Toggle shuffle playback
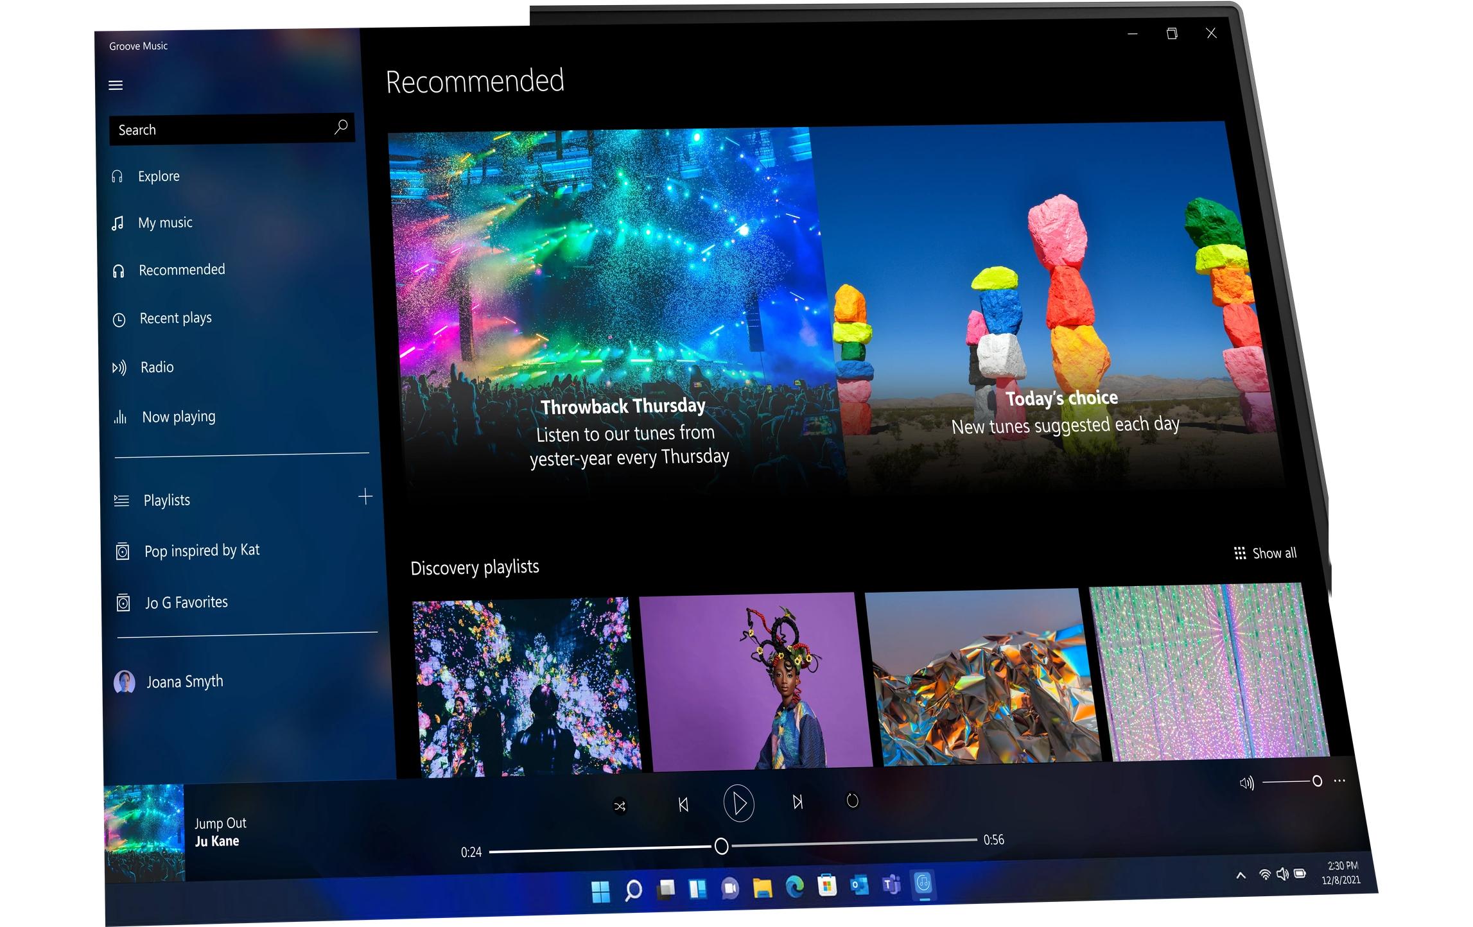 click(x=620, y=806)
